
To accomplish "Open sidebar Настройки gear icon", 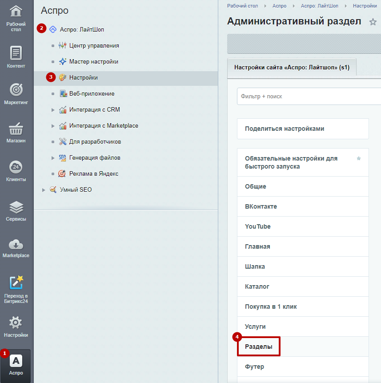I will (16, 323).
